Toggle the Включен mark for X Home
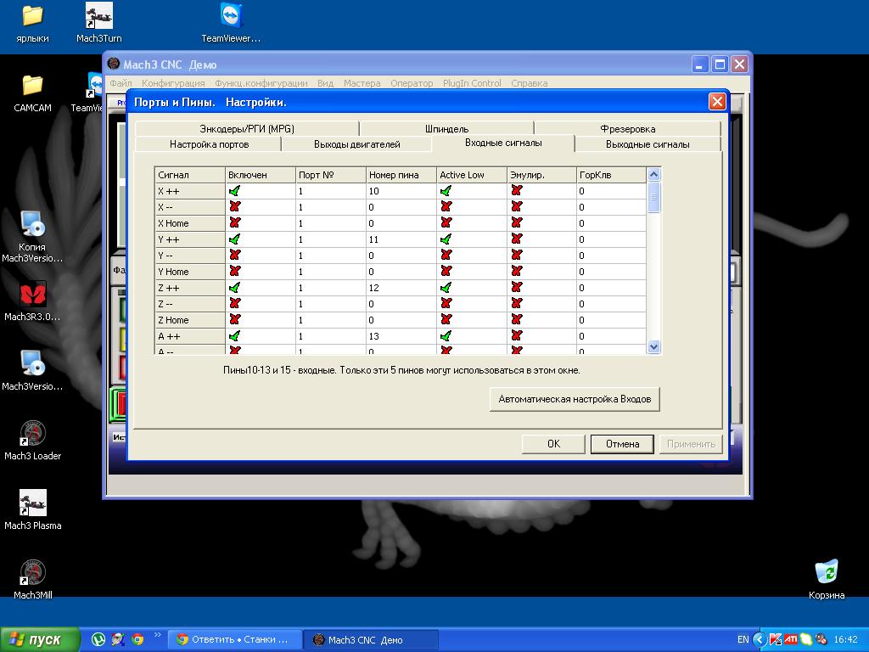The width and height of the screenshot is (869, 652). 234,223
